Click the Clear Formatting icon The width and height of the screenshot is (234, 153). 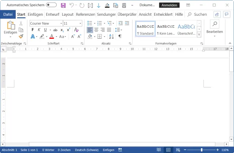click(x=76, y=30)
